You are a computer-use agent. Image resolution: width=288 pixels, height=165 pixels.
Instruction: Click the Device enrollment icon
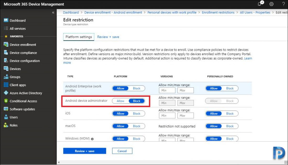pos(6,44)
